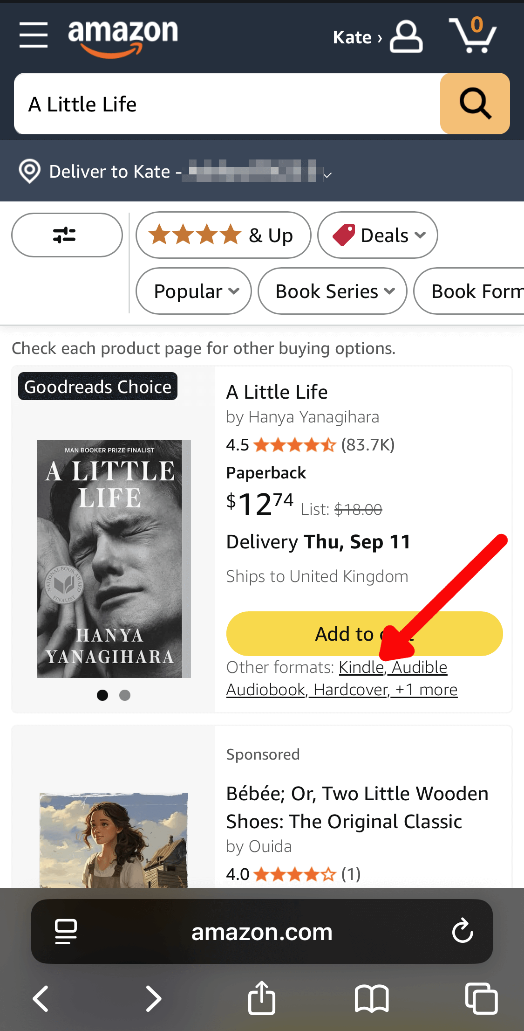This screenshot has height=1031, width=524.
Task: Switch to the second cover image dot
Action: 125,695
